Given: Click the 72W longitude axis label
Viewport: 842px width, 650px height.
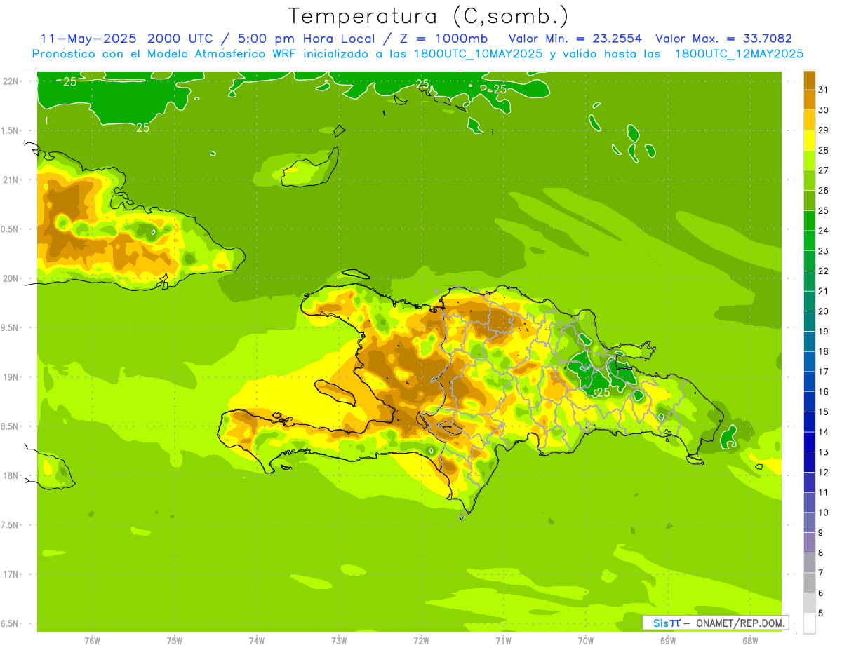Looking at the screenshot, I should (421, 641).
